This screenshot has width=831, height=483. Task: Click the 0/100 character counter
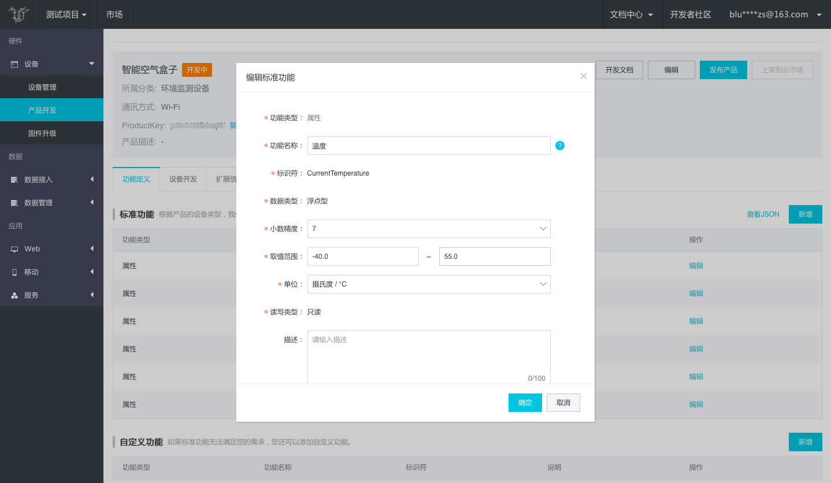537,378
